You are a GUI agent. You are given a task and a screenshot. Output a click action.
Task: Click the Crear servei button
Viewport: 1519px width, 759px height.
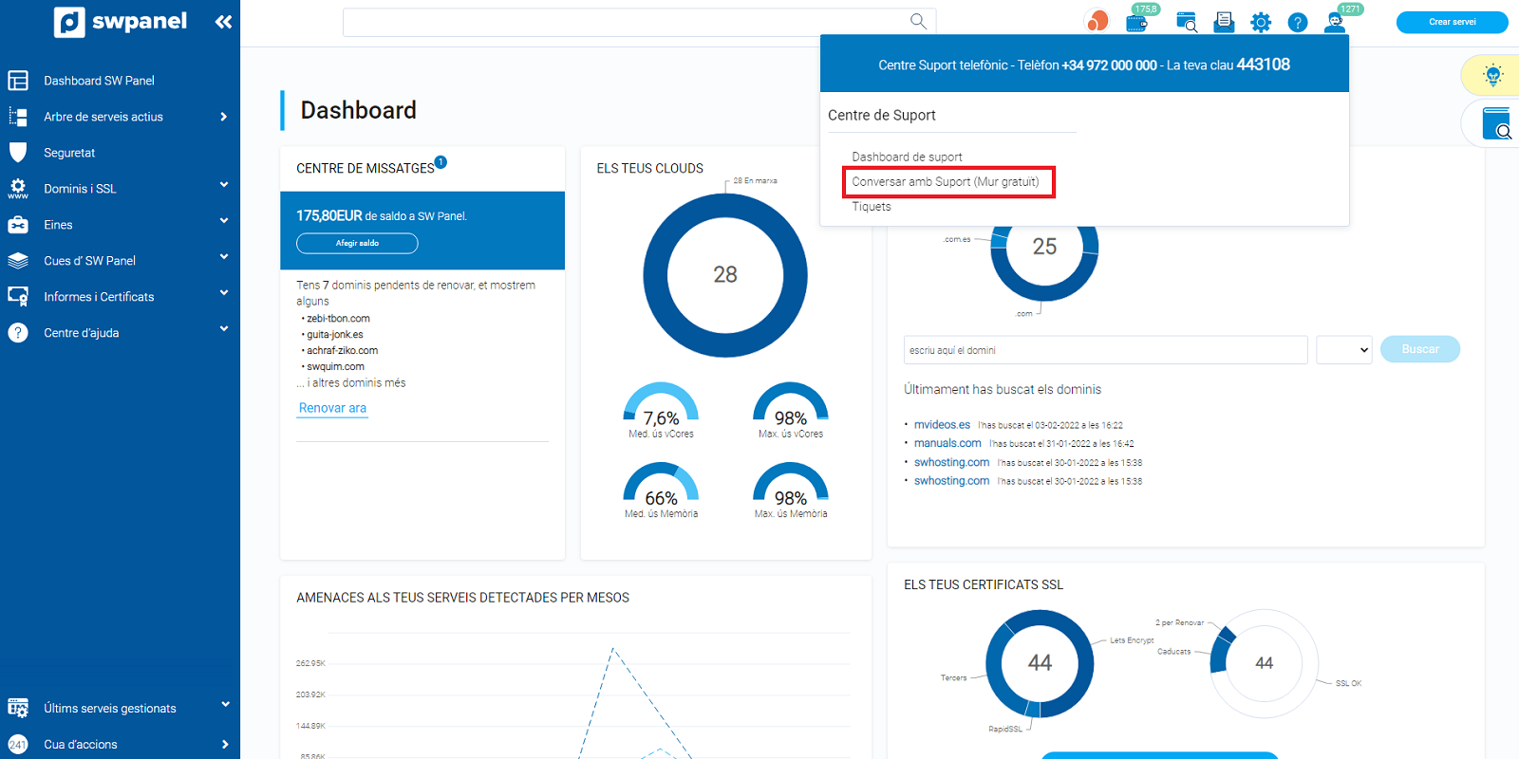point(1452,22)
